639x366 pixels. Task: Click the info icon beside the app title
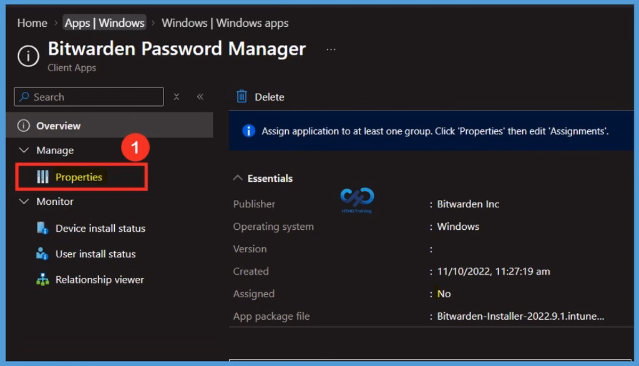28,56
